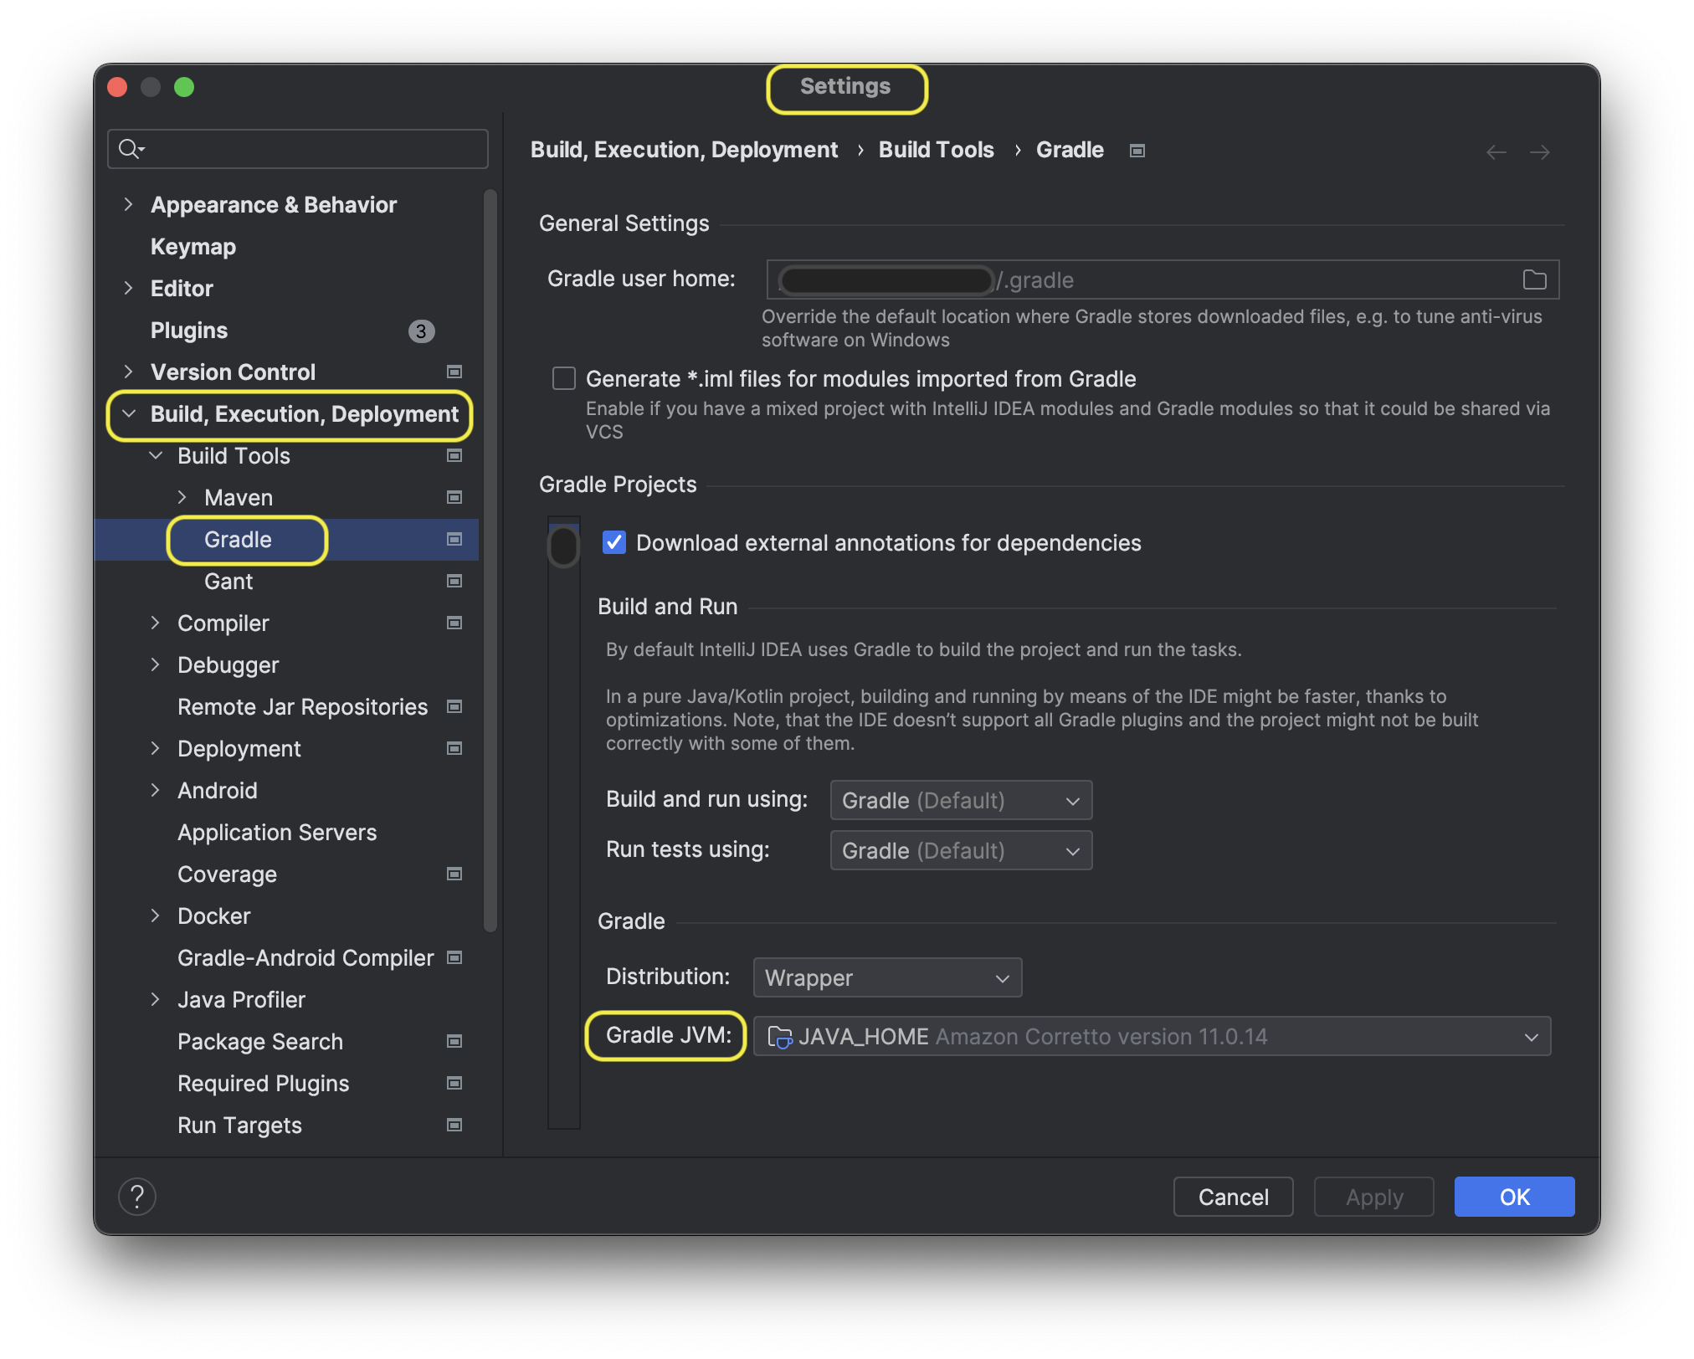
Task: Open the Distribution Wrapper dropdown
Action: click(886, 977)
